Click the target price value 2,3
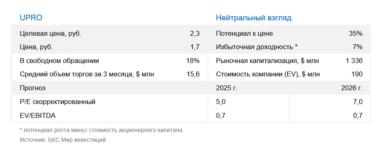 tap(195, 34)
